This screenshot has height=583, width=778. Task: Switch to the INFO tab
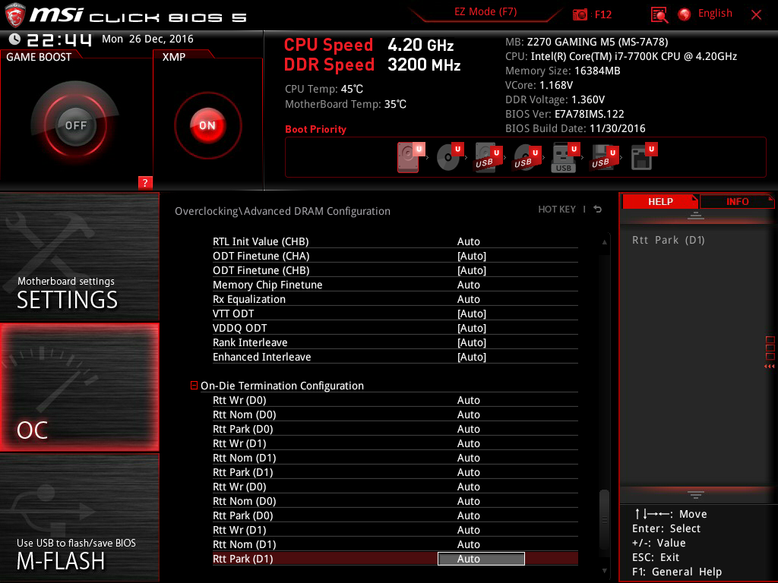pyautogui.click(x=737, y=201)
